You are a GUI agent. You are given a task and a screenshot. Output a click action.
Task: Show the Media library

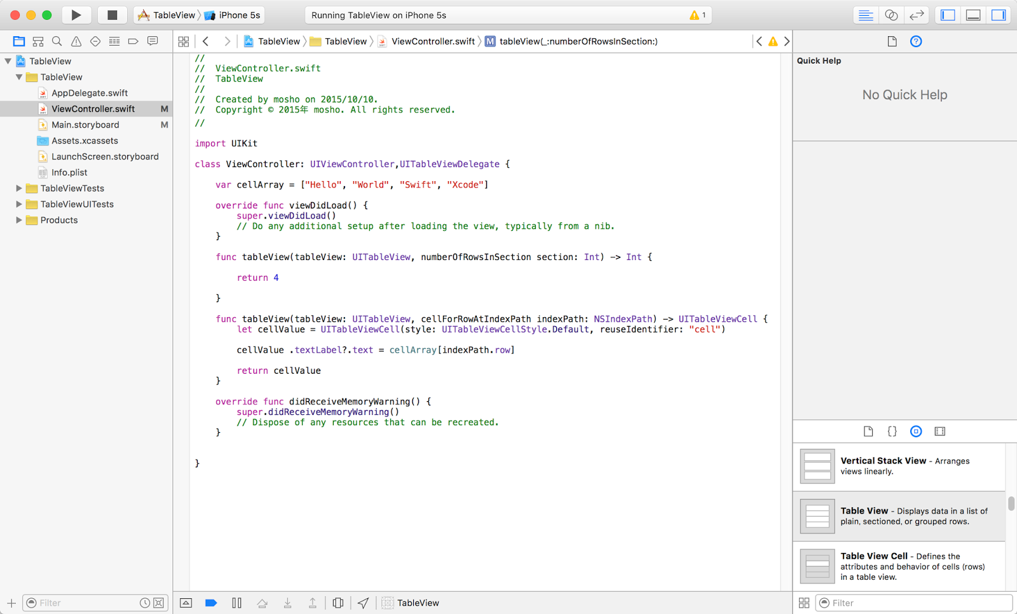tap(940, 432)
